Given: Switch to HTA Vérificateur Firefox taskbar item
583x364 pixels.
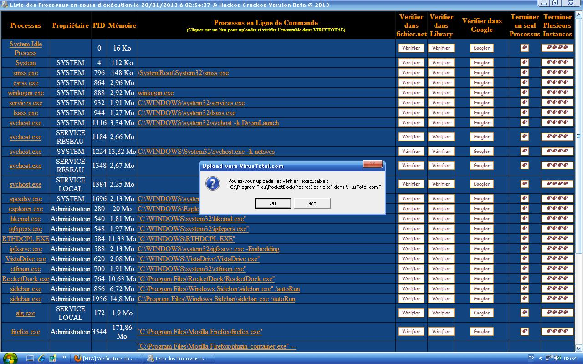Looking at the screenshot, I should click(106, 358).
